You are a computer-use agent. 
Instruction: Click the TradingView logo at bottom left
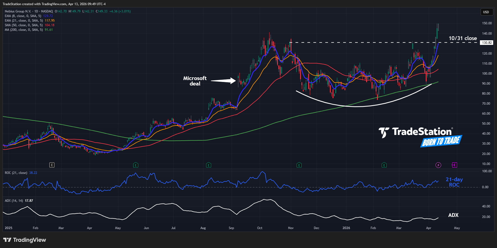[x=25, y=240]
